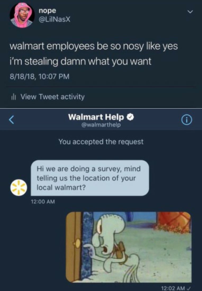Open the Squidward image attachment
Image resolution: width=202 pixels, height=291 pixels.
coord(129,247)
